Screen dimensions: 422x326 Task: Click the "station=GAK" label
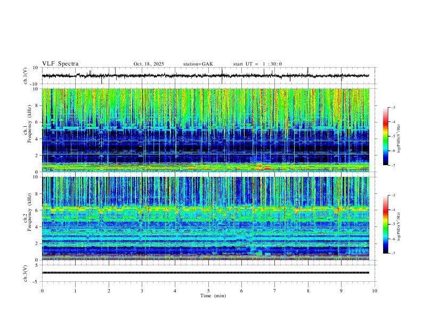198,64
